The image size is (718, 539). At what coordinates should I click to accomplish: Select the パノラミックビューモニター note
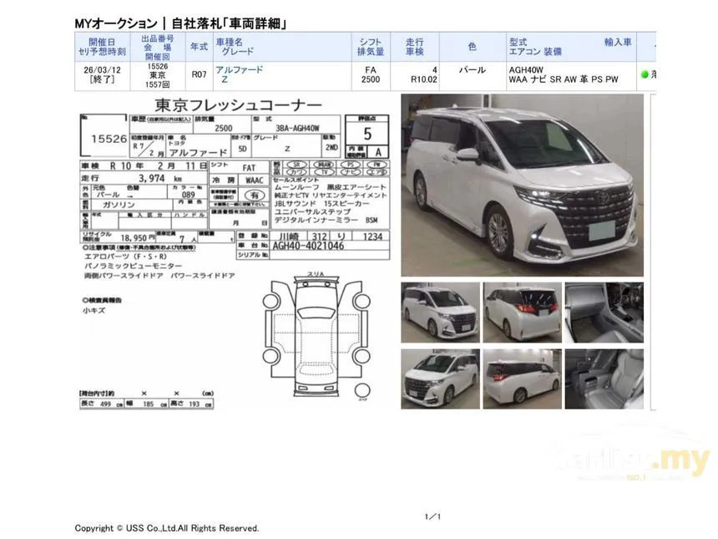(133, 266)
